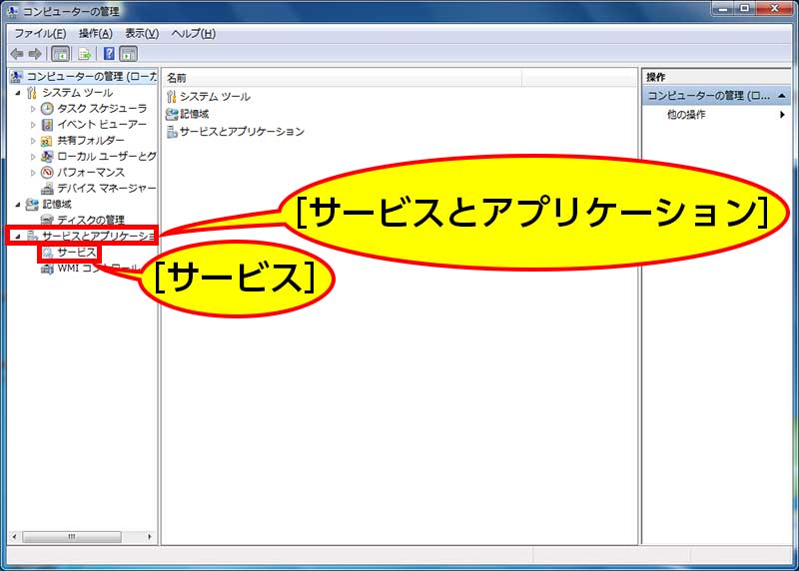Click the tree scrollbar right arrow
This screenshot has height=571, width=799.
[149, 537]
